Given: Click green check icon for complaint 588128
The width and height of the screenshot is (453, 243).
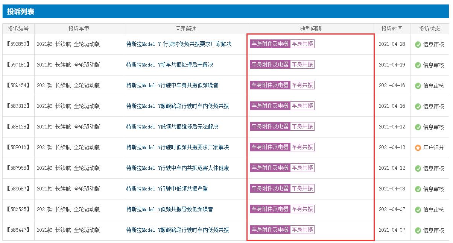Looking at the screenshot, I should click(418, 127).
